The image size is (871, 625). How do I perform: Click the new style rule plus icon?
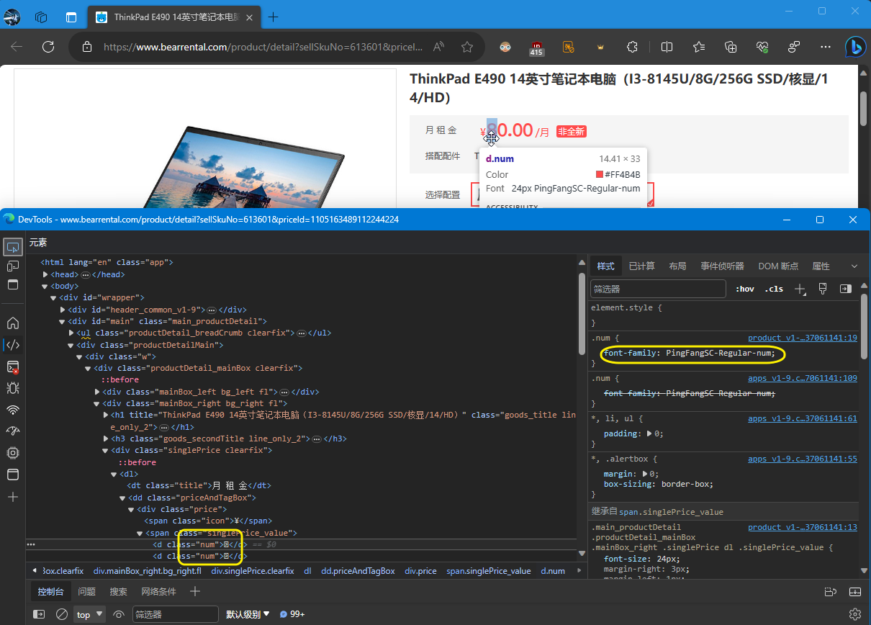(800, 289)
